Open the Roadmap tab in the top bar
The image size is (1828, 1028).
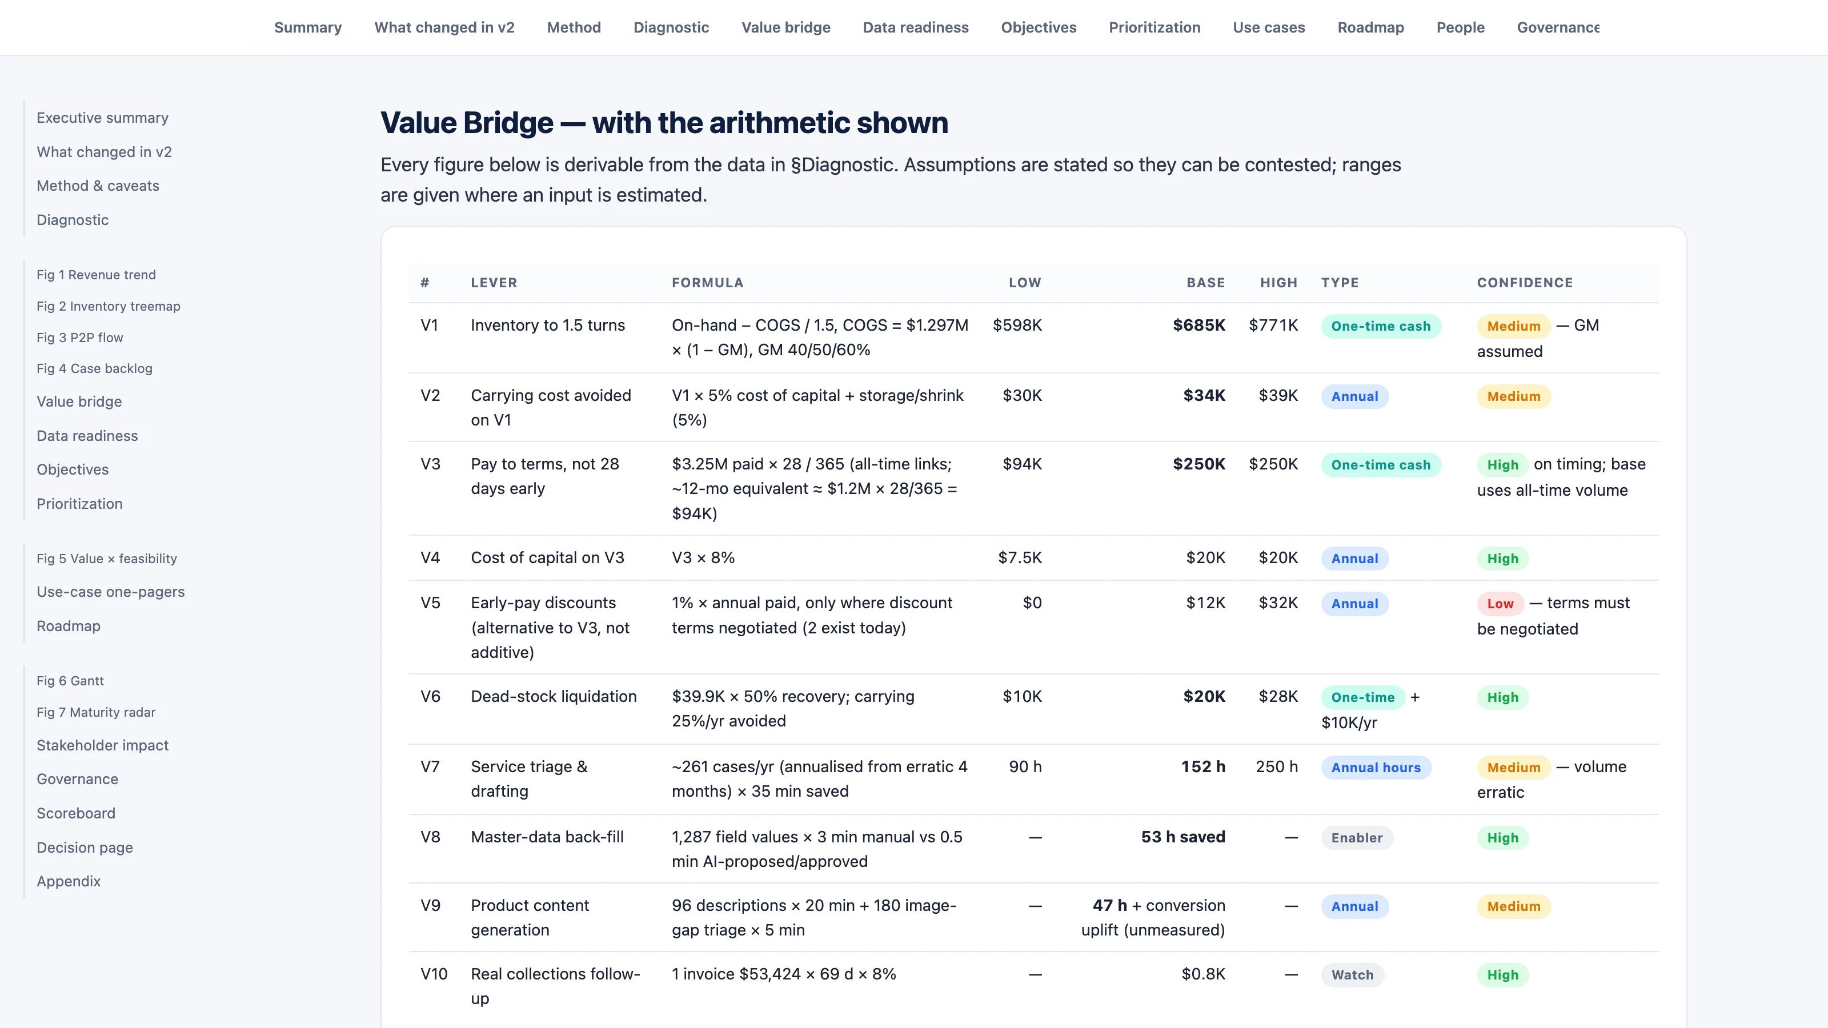1370,27
